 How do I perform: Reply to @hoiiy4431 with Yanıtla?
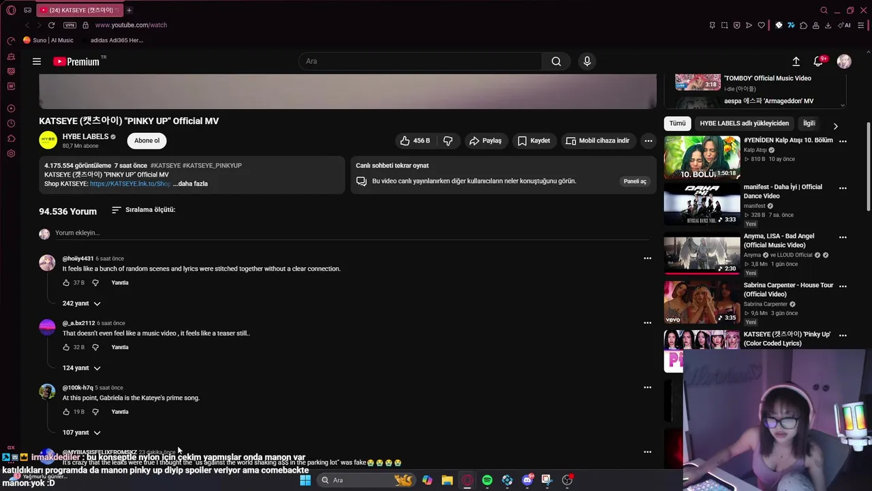120,282
